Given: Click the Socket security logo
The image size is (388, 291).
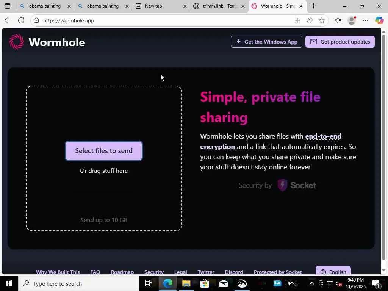Looking at the screenshot, I should 296,185.
